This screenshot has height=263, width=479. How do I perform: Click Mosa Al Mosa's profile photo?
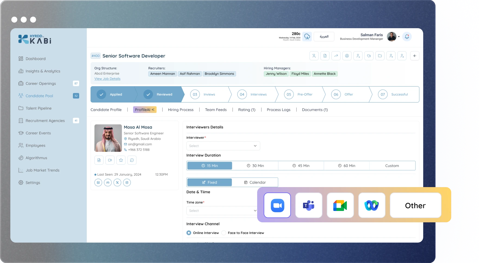click(108, 138)
